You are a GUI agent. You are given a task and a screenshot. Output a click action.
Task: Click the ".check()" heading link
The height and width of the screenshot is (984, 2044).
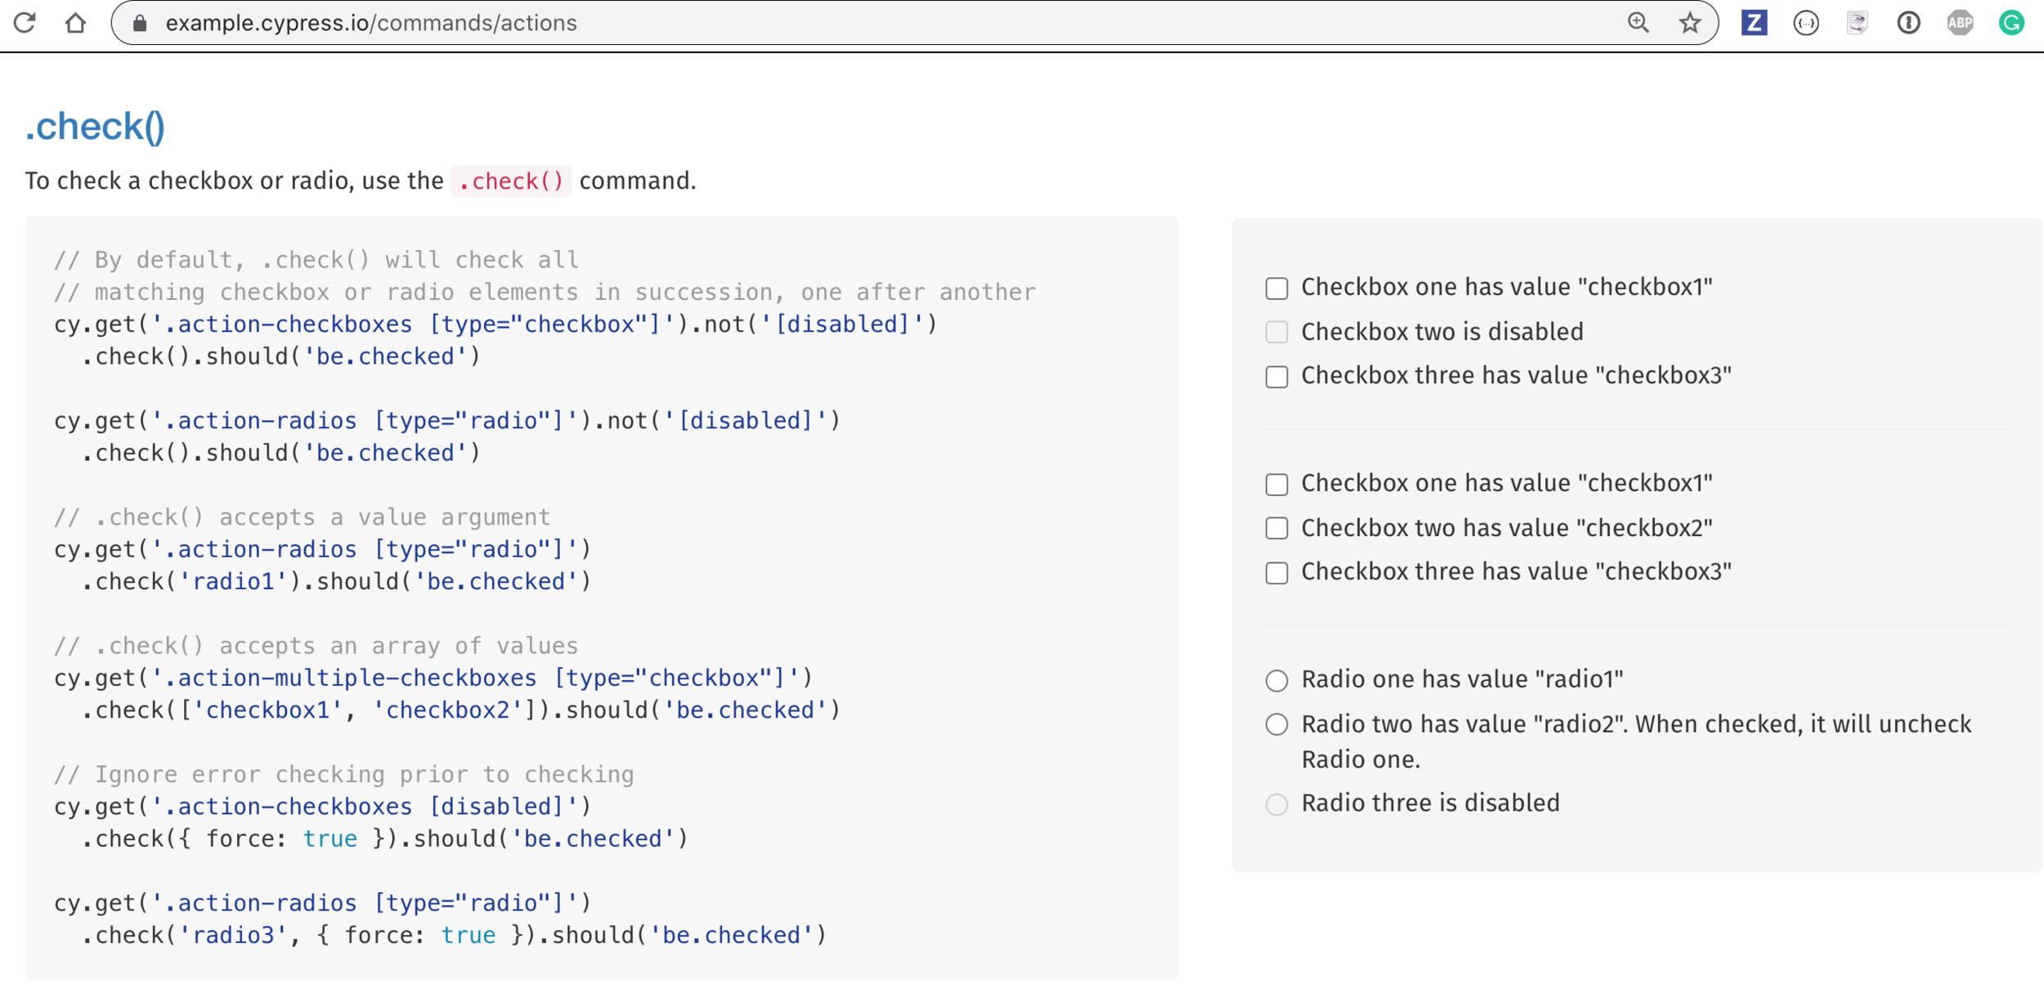point(96,127)
